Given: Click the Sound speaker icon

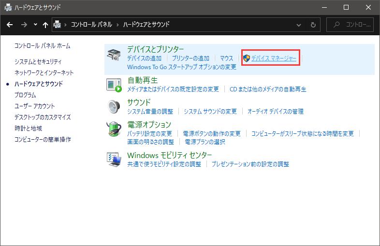Looking at the screenshot, I should (114, 107).
